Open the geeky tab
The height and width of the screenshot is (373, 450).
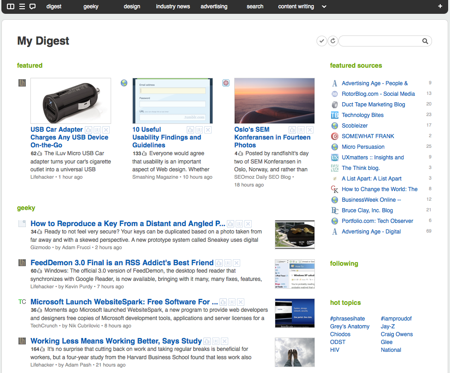[91, 6]
